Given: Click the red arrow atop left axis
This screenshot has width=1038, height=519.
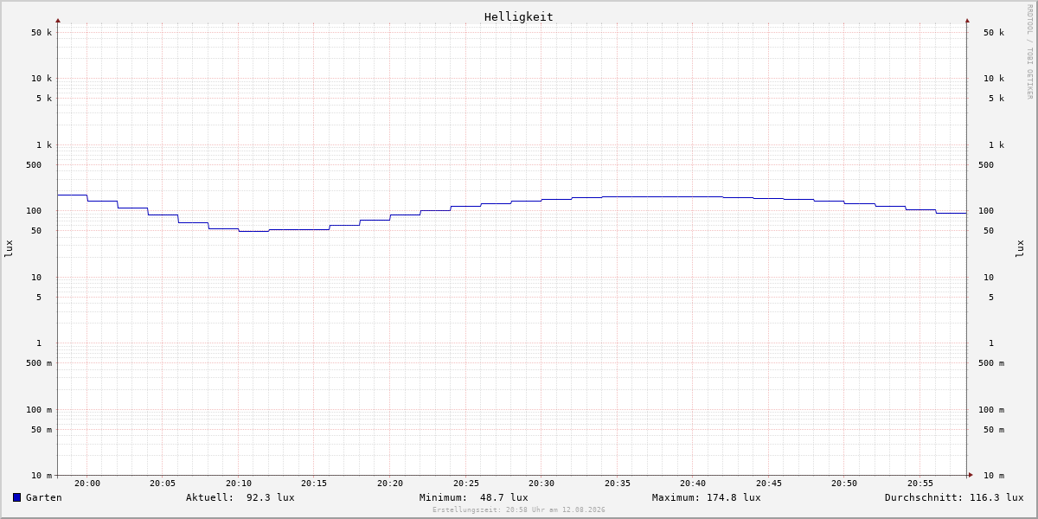Looking at the screenshot, I should click(x=58, y=20).
